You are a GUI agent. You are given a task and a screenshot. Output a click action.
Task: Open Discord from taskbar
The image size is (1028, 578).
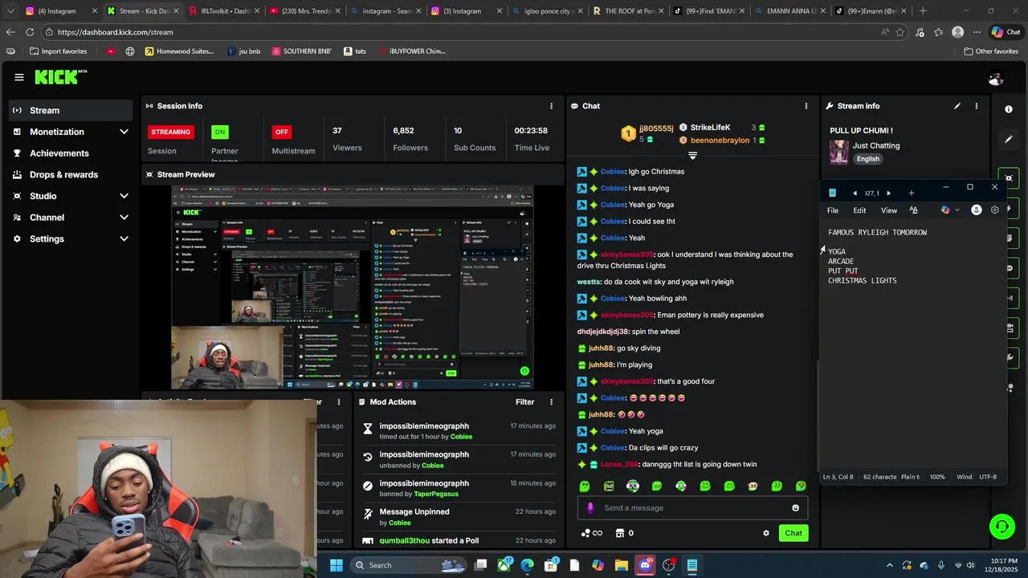645,565
